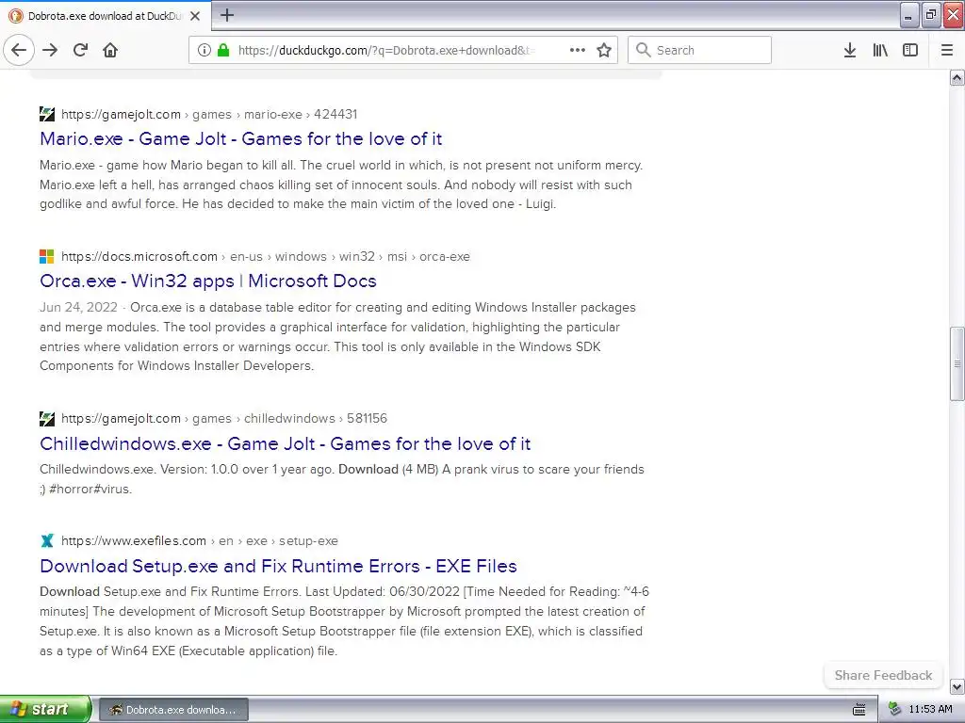Click the Game Jolt favicon beside mario-exe
The height and width of the screenshot is (723, 965).
click(47, 114)
